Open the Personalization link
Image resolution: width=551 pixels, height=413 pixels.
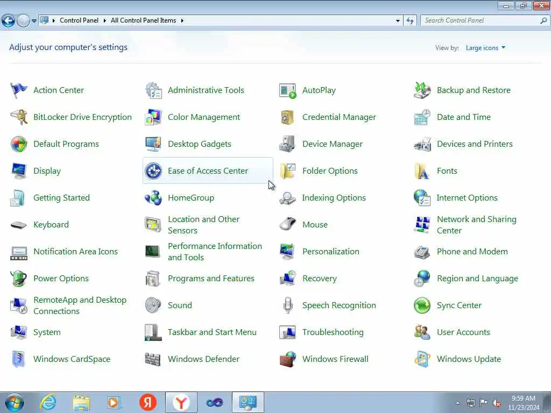[331, 252]
